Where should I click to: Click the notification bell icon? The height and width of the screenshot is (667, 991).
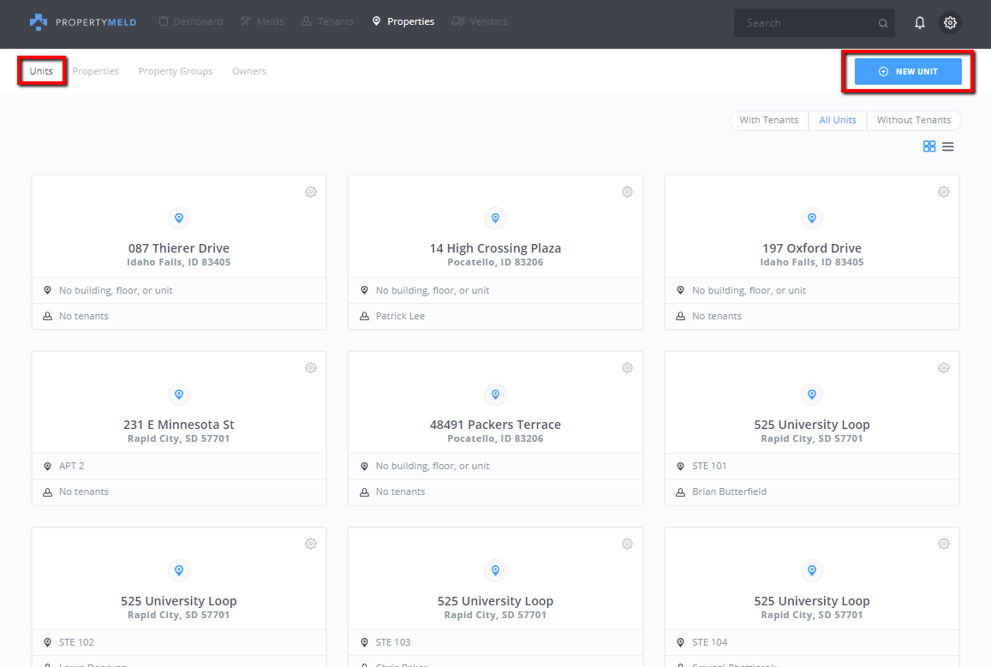(919, 23)
